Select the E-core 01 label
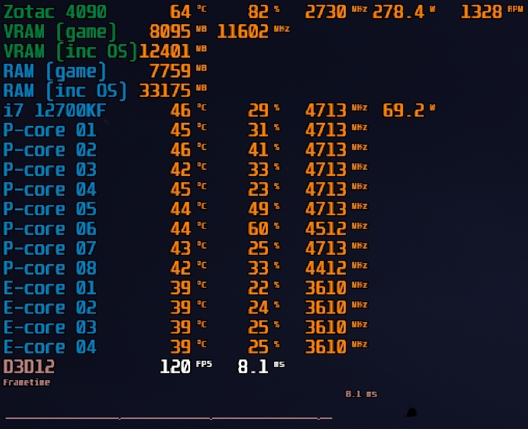 click(x=50, y=288)
